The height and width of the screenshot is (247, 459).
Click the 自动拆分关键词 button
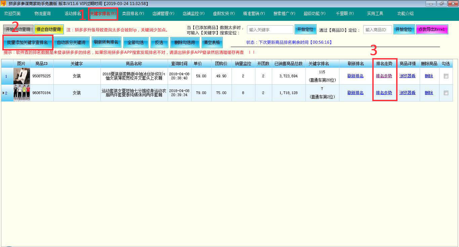71,42
